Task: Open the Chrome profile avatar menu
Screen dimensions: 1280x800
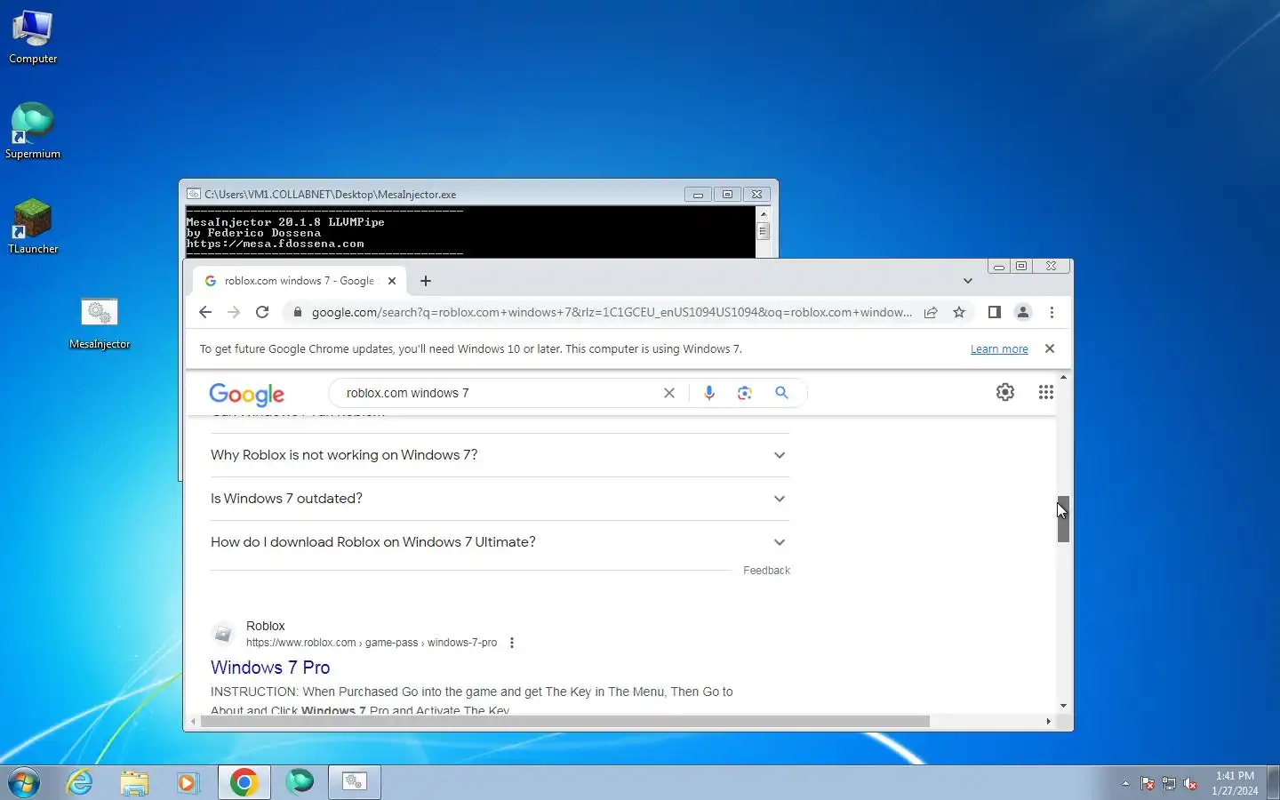Action: [x=1023, y=312]
